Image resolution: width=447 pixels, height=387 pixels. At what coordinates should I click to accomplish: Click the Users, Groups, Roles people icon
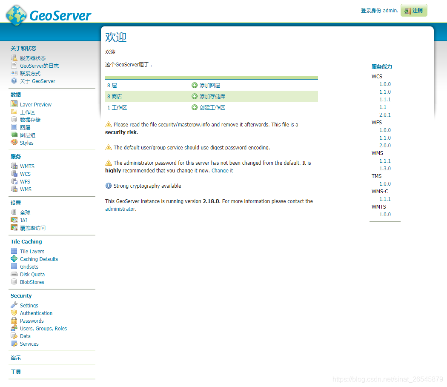pos(14,328)
